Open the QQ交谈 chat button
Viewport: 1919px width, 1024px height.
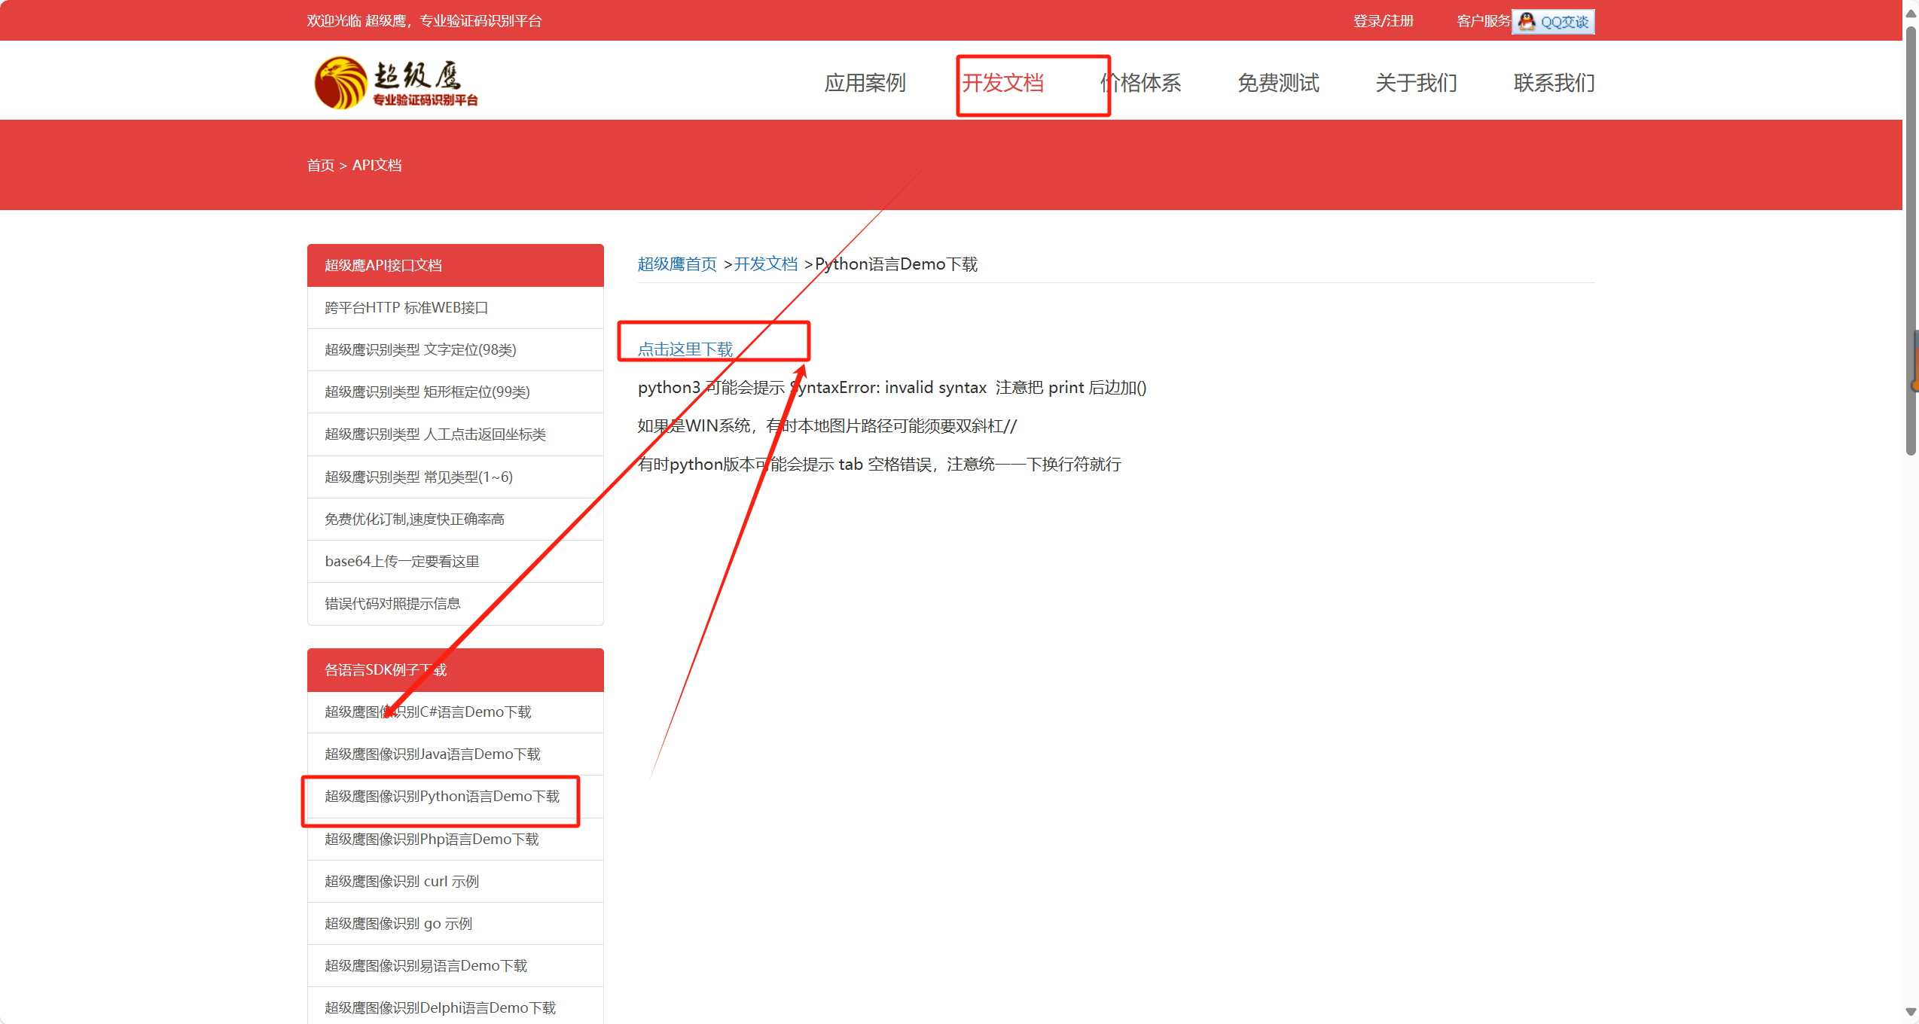pos(1553,22)
